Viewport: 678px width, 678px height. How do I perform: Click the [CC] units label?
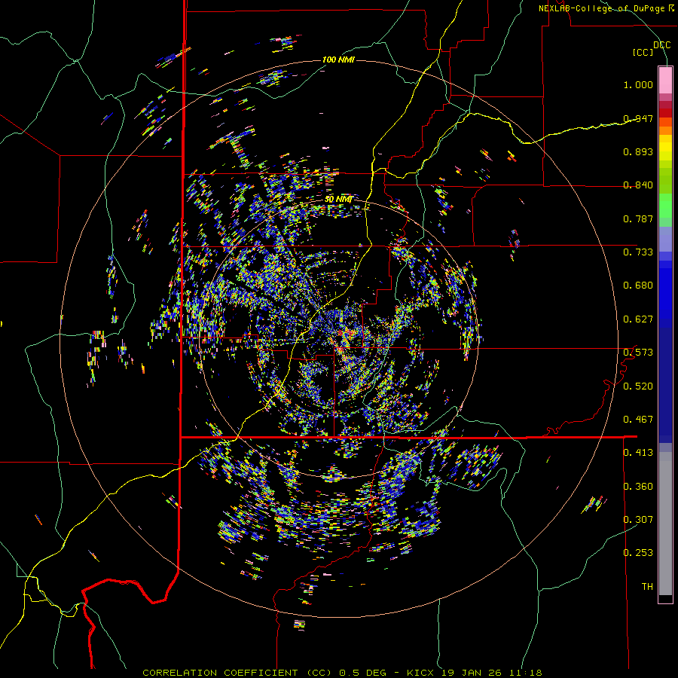(x=643, y=52)
